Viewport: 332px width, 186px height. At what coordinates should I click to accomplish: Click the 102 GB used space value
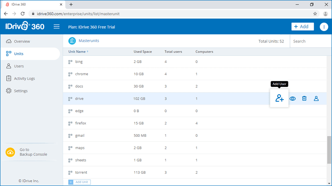coord(139,98)
